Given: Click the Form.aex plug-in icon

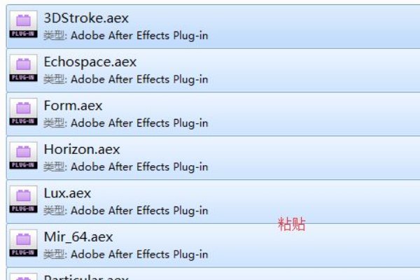Looking at the screenshot, I should [x=24, y=113].
